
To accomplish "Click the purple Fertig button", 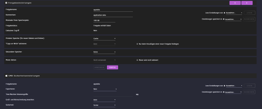I will click(x=112, y=67).
